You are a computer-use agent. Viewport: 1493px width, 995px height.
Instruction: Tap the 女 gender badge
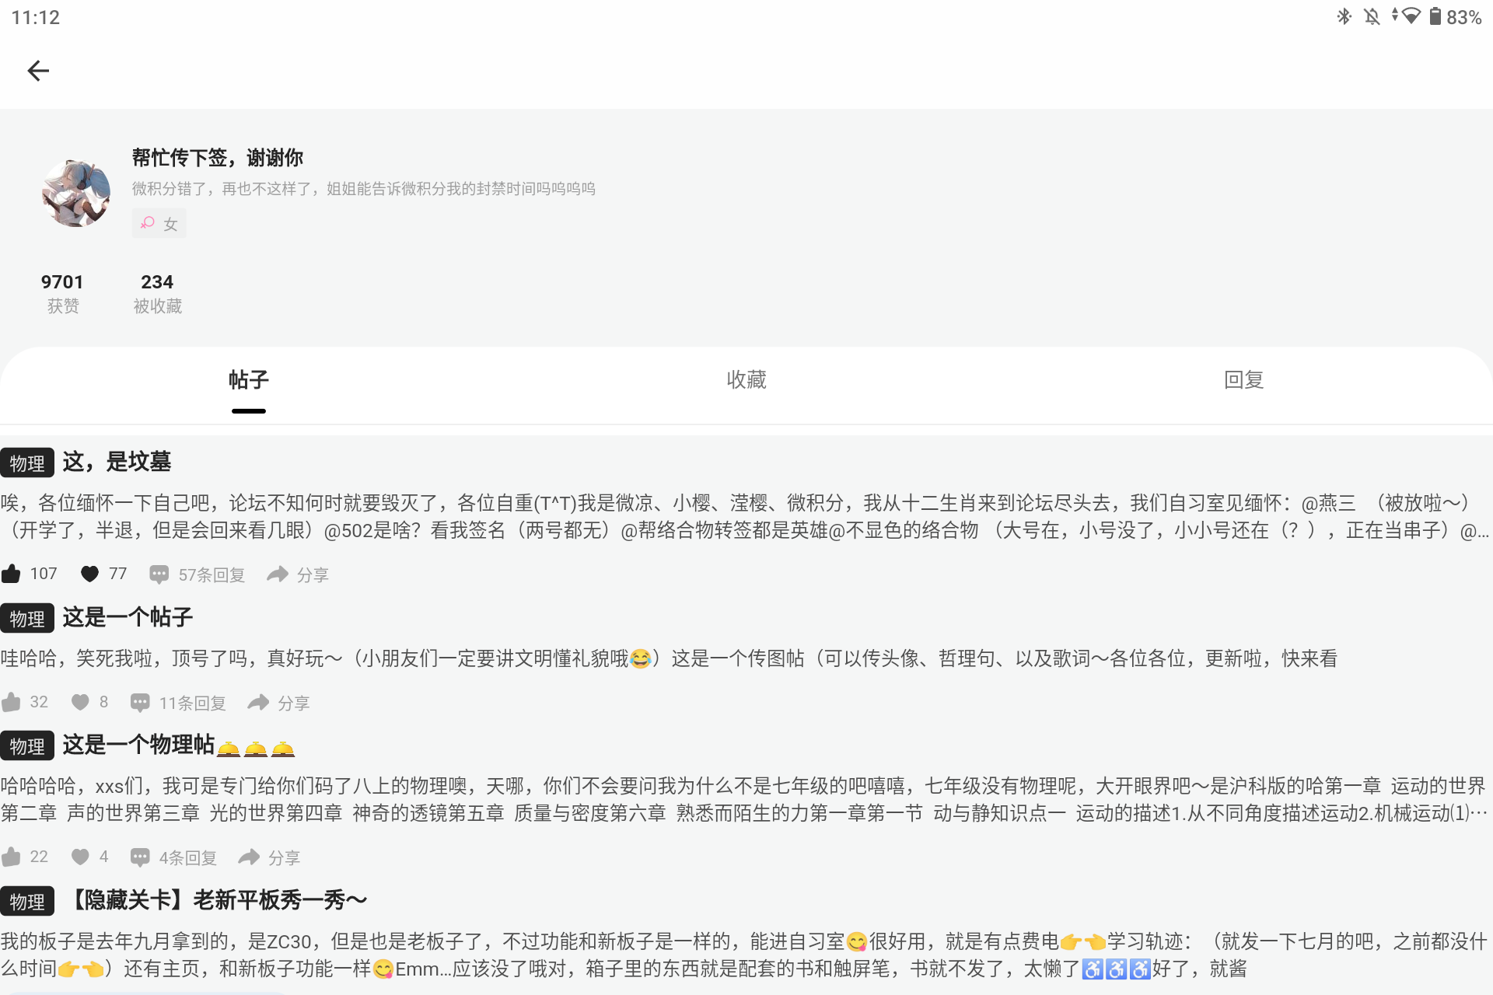click(159, 224)
